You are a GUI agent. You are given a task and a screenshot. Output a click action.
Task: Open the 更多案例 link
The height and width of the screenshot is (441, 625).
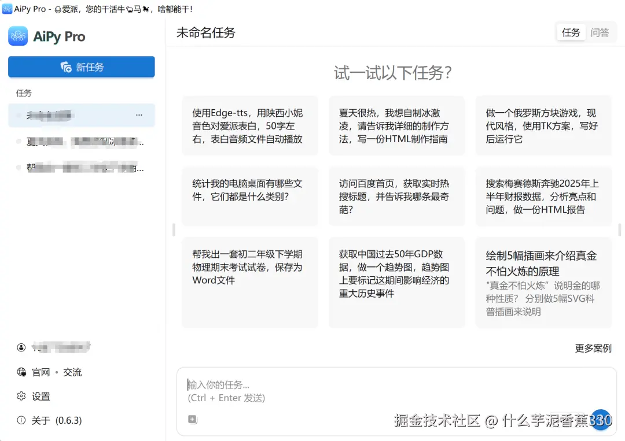pos(593,348)
